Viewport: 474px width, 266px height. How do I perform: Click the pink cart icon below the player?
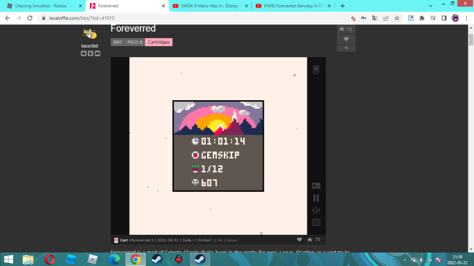[x=116, y=240]
